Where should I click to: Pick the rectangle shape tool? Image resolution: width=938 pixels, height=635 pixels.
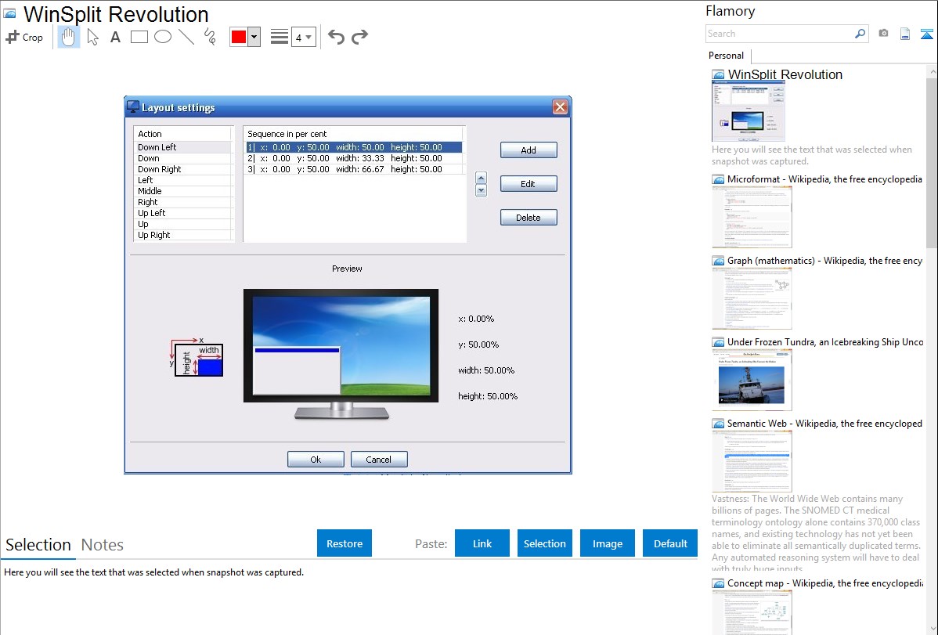tap(139, 37)
